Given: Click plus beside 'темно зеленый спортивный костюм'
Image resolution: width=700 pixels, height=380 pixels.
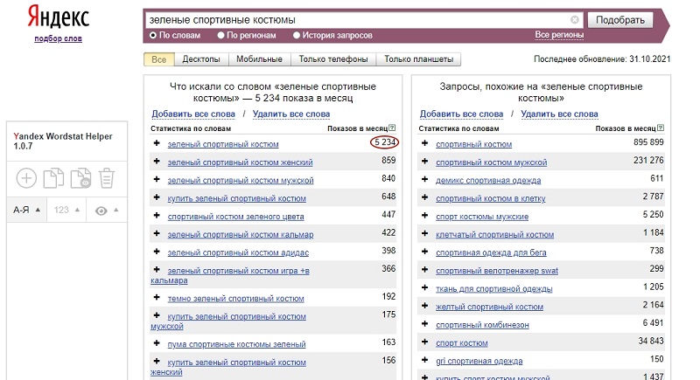Looking at the screenshot, I should pyautogui.click(x=157, y=297).
